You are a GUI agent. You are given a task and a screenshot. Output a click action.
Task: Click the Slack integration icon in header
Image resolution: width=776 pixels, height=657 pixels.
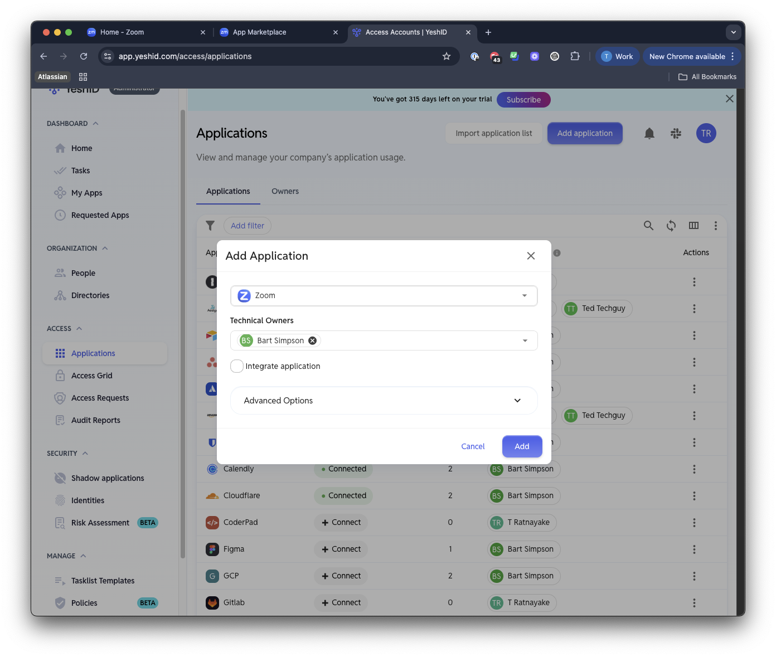tap(676, 133)
